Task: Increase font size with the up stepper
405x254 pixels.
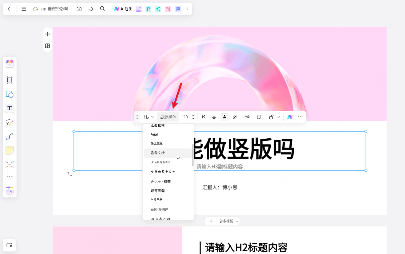Action: click(193, 115)
